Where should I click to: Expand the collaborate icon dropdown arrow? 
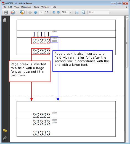coord(16,12)
